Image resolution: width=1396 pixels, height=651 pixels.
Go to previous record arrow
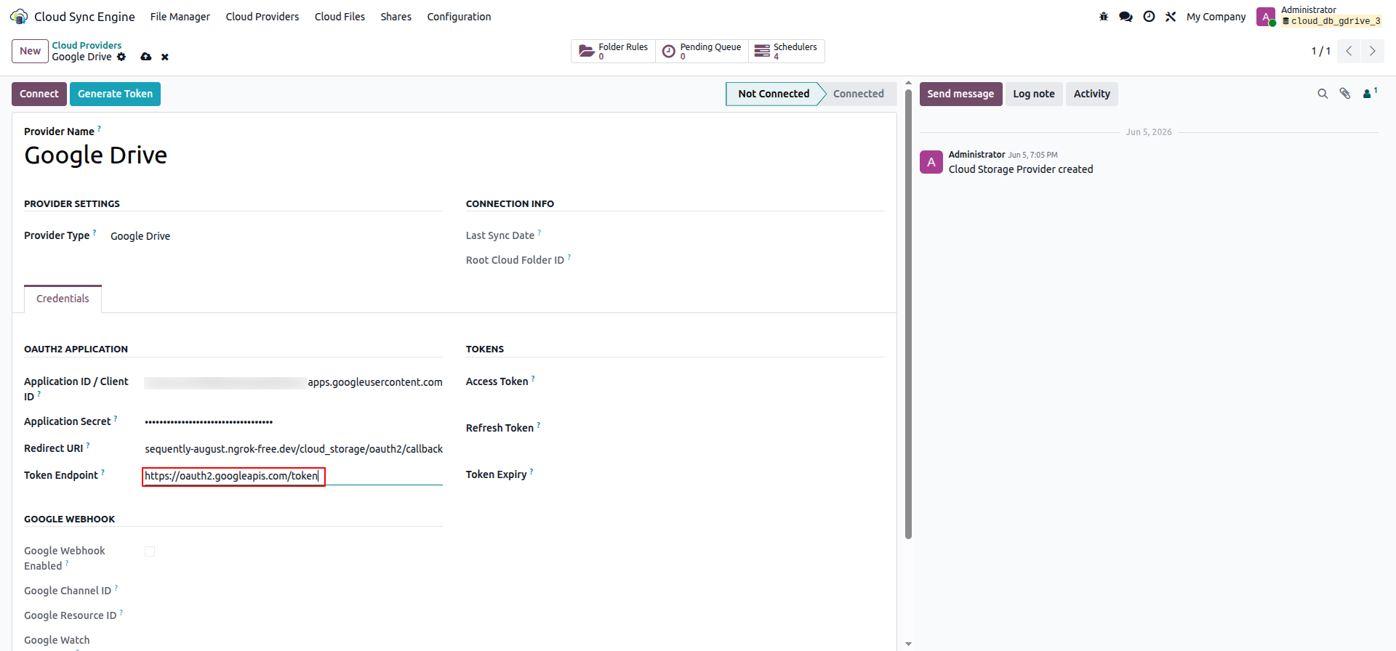pos(1349,51)
